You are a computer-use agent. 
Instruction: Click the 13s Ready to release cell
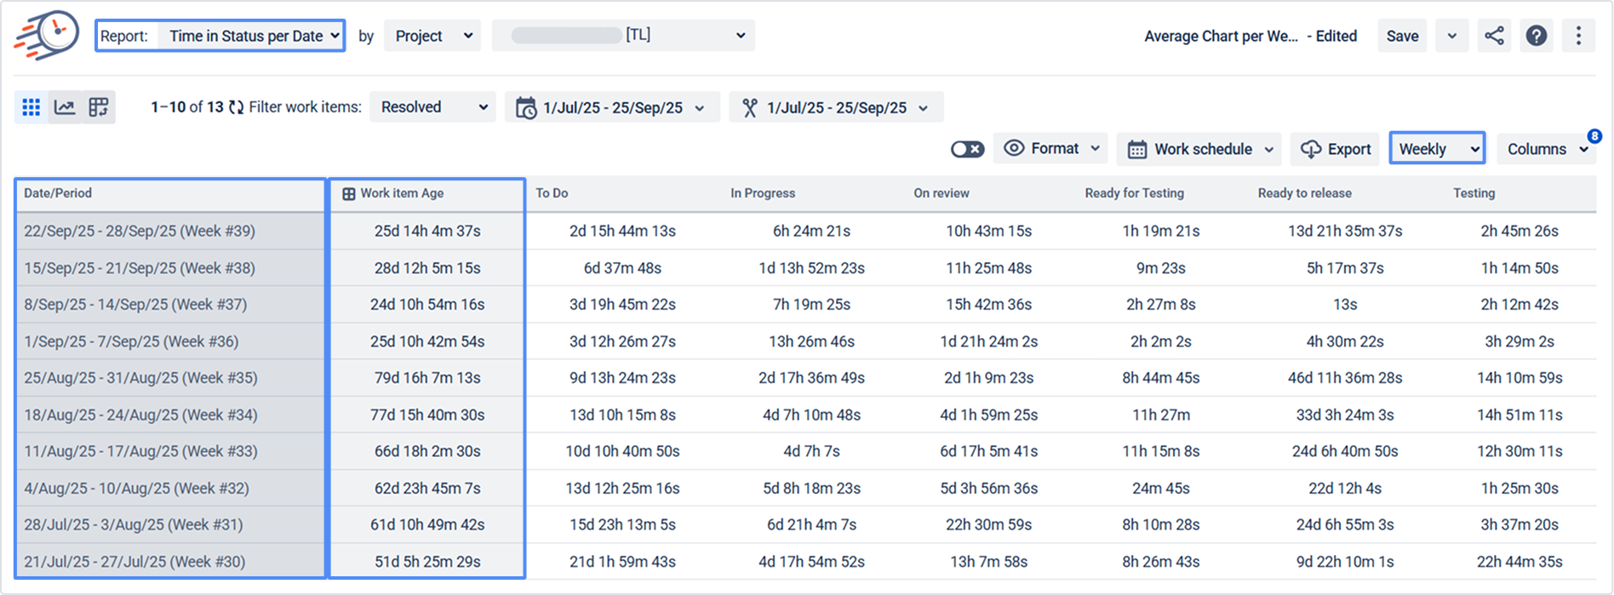point(1345,305)
